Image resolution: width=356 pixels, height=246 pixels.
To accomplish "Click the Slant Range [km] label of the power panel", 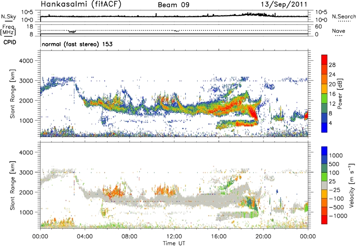I will pyautogui.click(x=12, y=94).
